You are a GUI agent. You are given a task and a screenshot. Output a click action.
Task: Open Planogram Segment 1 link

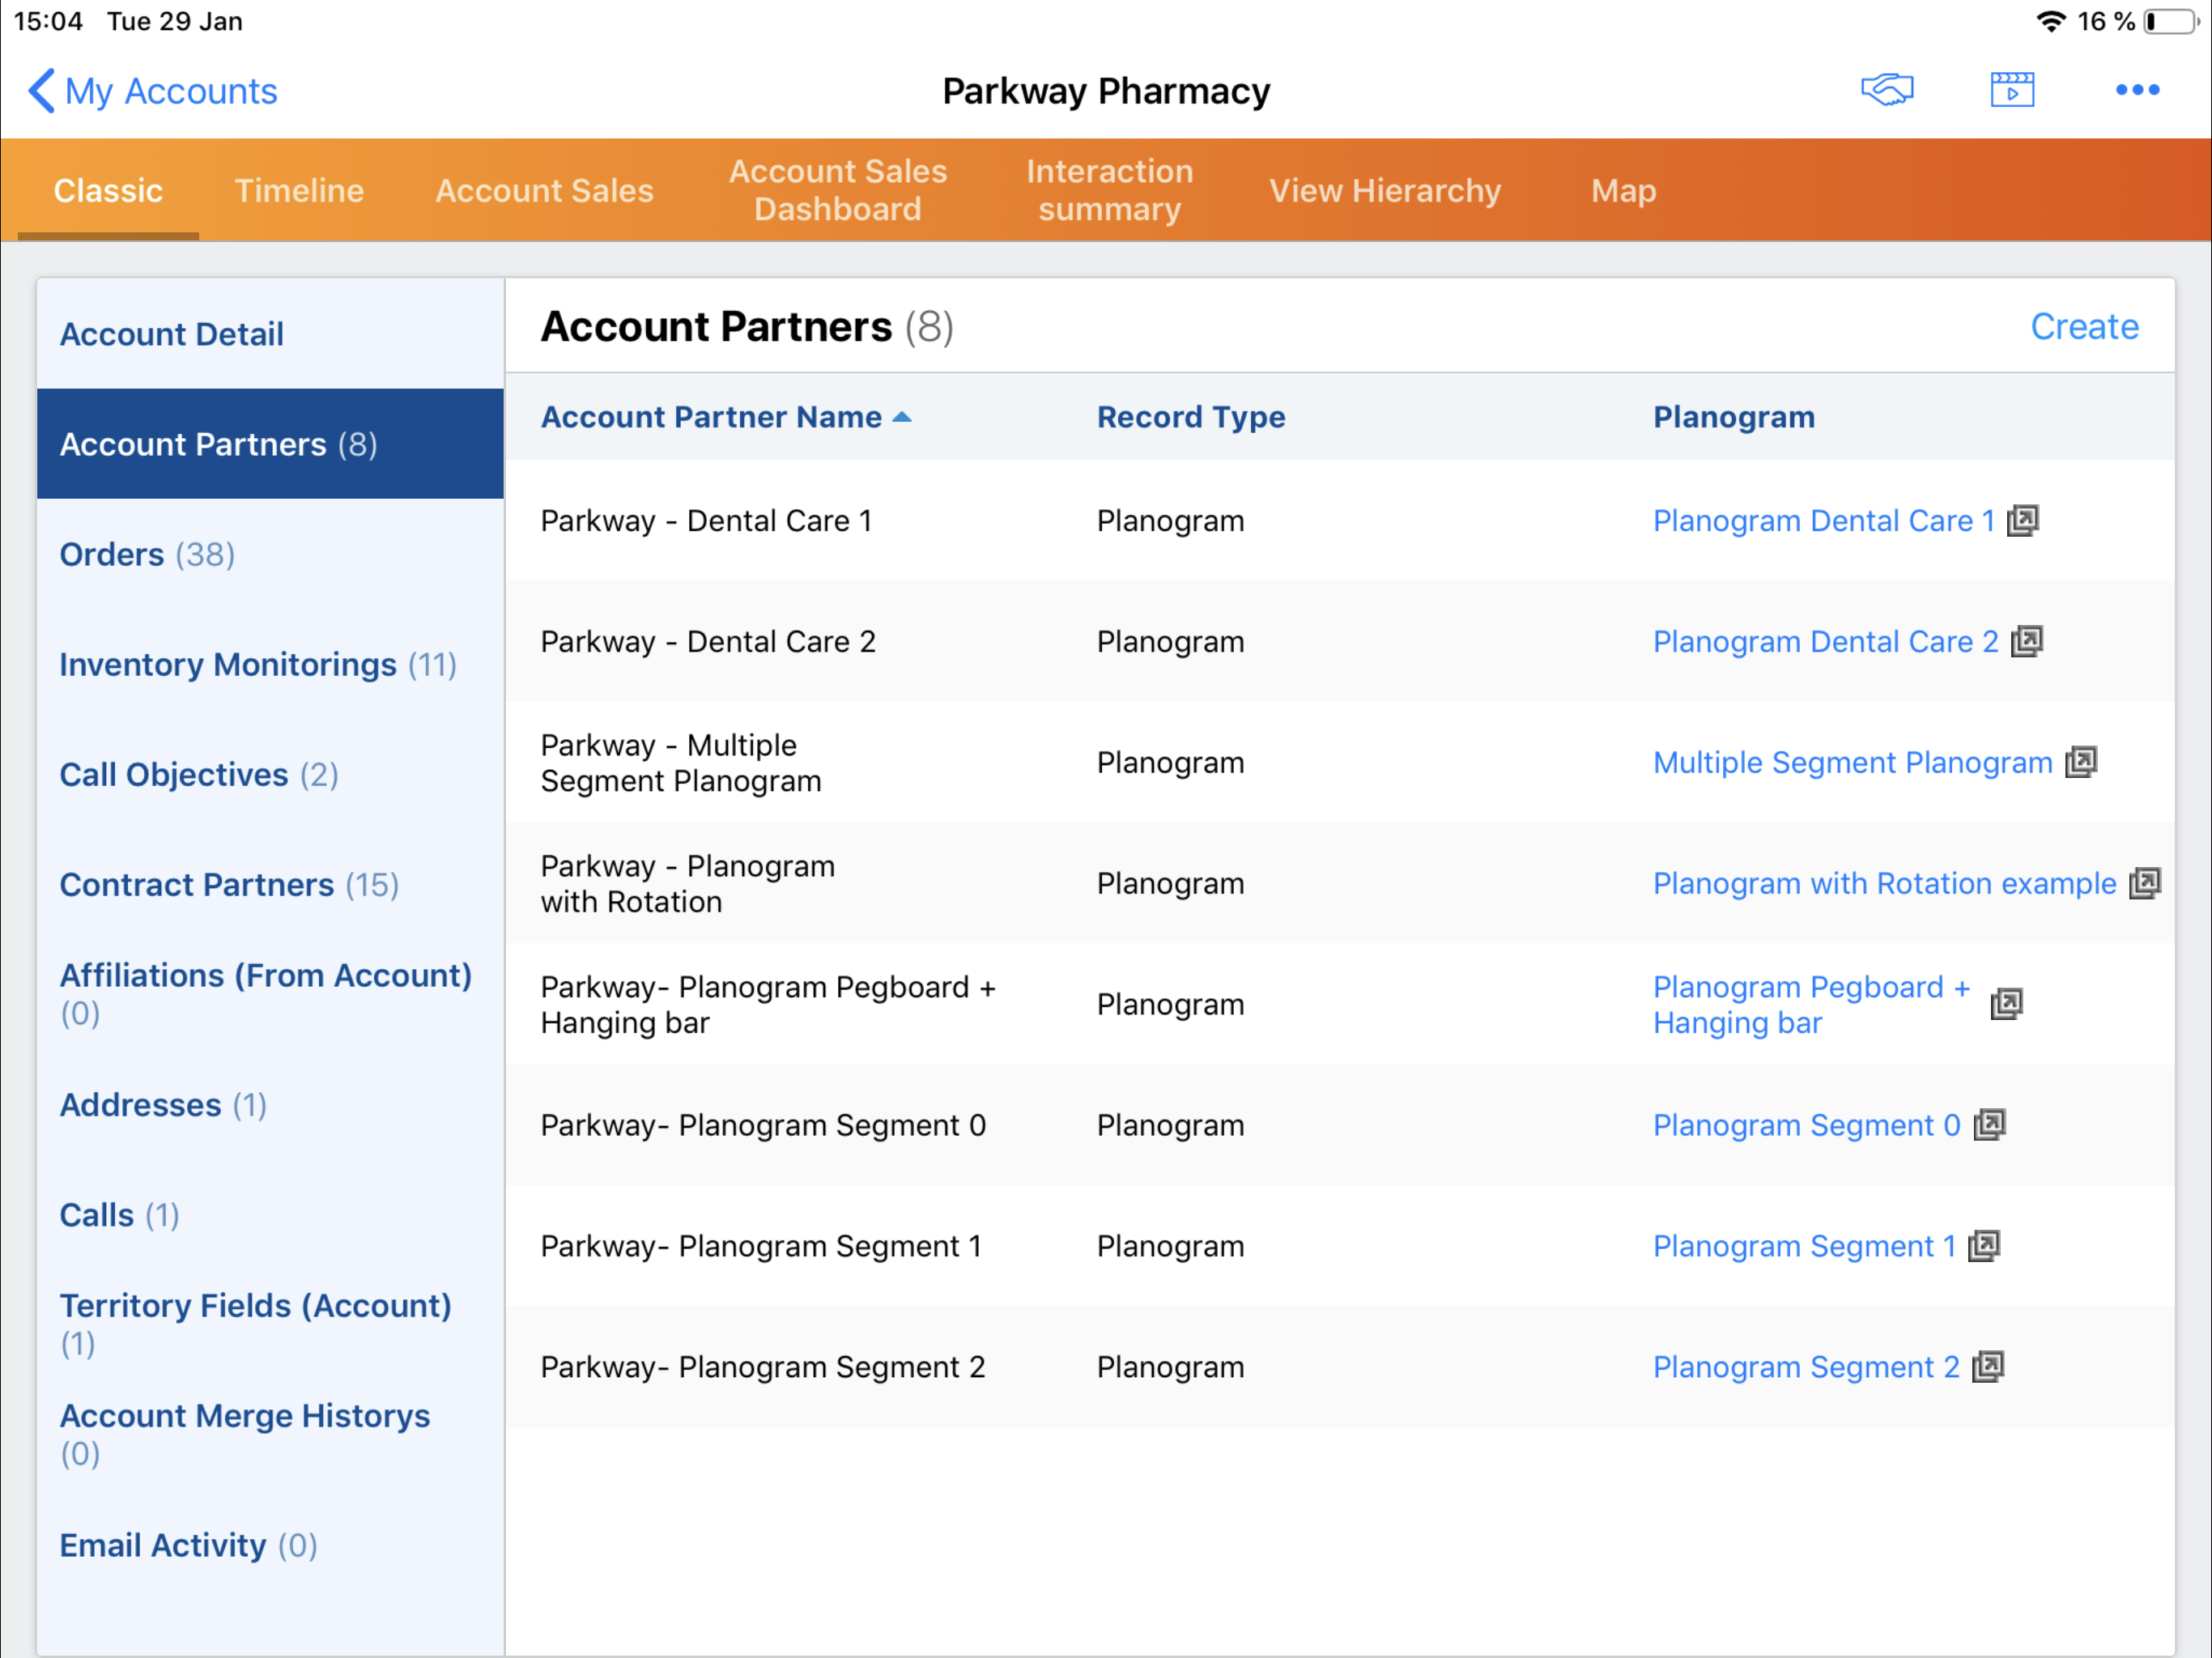coord(1803,1246)
